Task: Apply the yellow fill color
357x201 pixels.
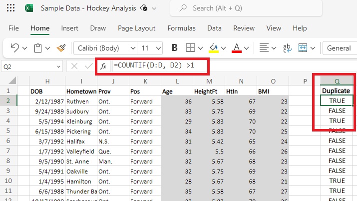Action: click(214, 48)
